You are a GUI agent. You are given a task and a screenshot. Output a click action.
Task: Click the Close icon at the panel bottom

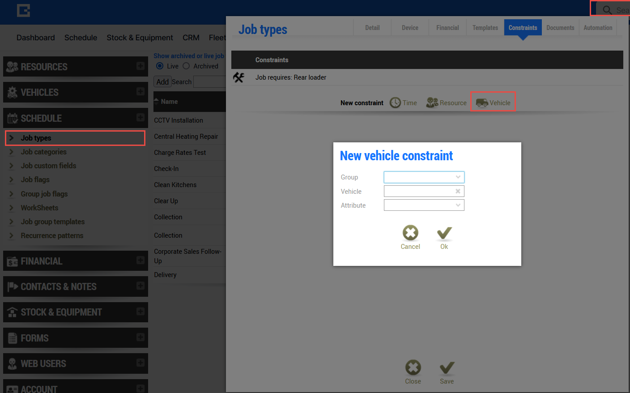click(413, 367)
